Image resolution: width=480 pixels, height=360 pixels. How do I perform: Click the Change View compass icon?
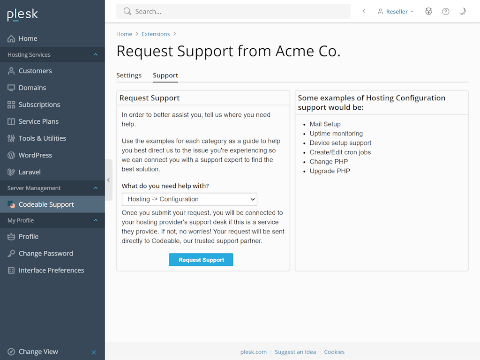coord(11,352)
